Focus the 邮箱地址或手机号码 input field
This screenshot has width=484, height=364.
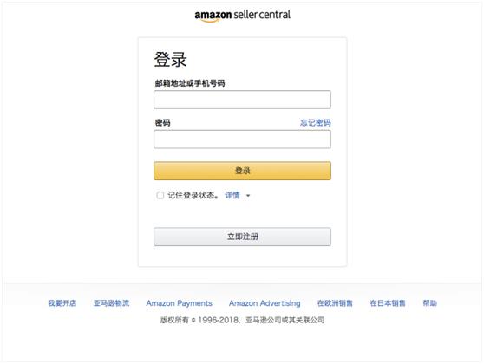point(242,100)
